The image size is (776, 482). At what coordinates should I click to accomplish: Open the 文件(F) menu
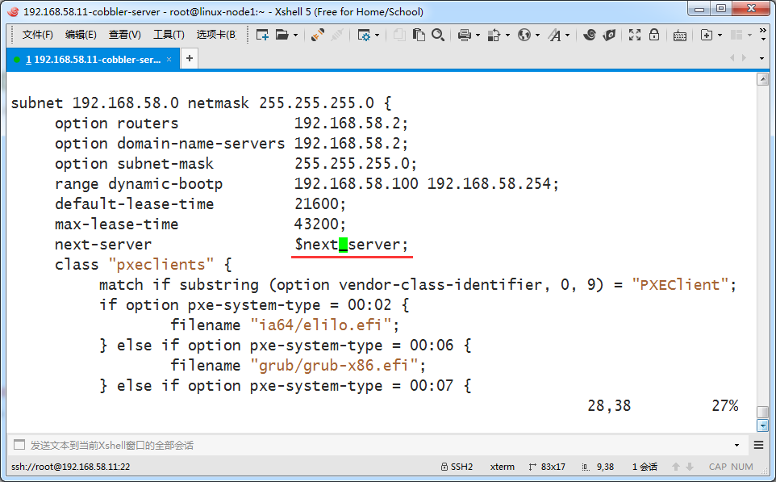tap(38, 35)
